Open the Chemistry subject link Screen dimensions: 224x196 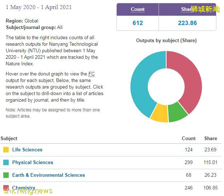[x=24, y=188]
